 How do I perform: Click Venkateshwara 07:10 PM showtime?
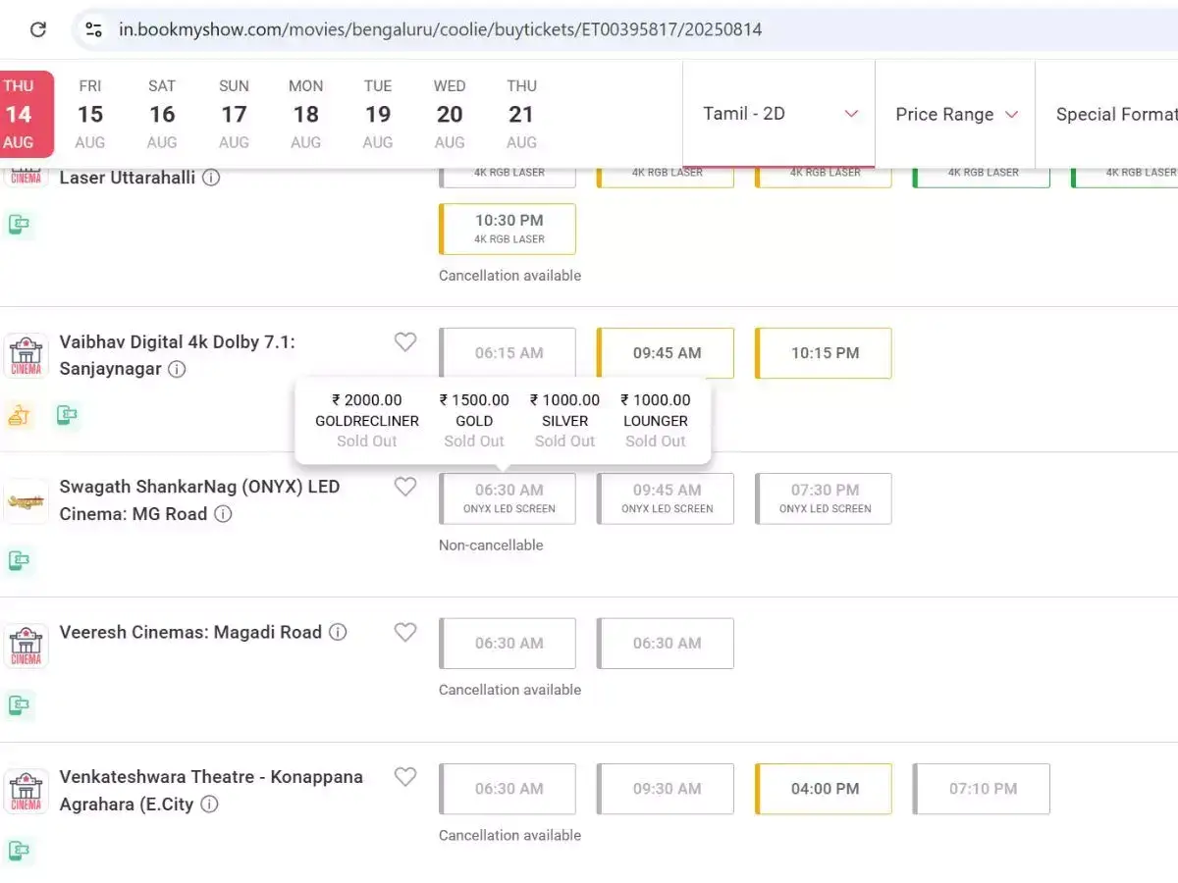(982, 789)
